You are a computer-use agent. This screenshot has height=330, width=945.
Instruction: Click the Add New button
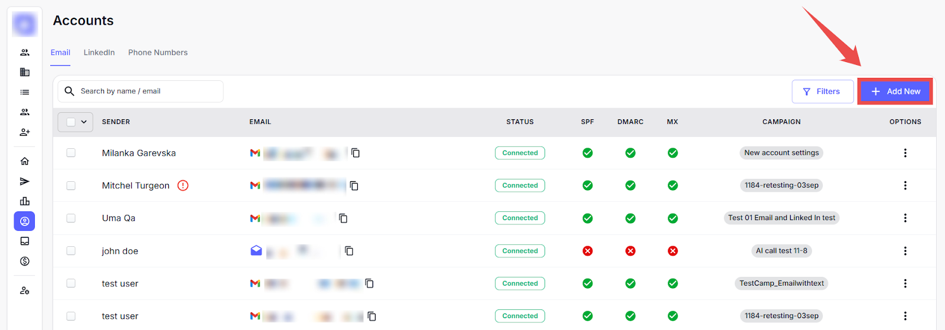pyautogui.click(x=895, y=92)
